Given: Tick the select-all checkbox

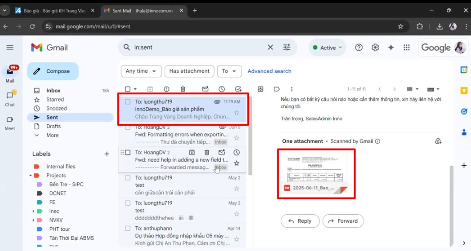Looking at the screenshot, I should tap(128, 89).
